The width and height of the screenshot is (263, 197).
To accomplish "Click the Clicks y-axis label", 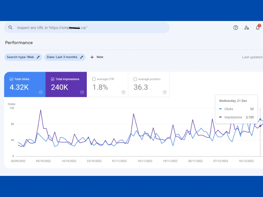I will tap(11, 104).
